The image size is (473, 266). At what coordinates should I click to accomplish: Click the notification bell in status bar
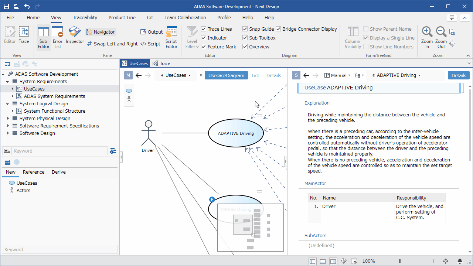coord(460,261)
